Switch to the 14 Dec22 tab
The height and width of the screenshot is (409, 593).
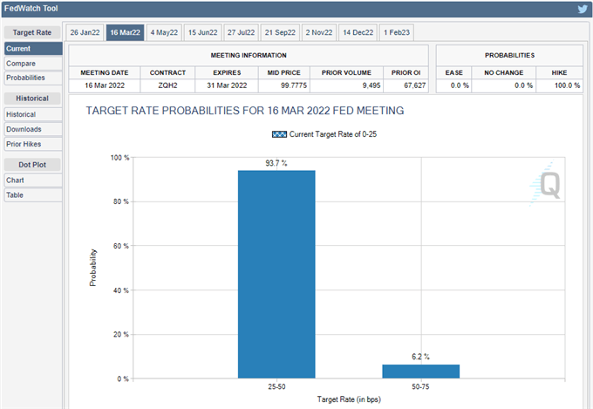358,32
